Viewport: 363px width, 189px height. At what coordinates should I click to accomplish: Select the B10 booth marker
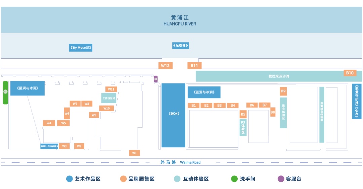350,73
